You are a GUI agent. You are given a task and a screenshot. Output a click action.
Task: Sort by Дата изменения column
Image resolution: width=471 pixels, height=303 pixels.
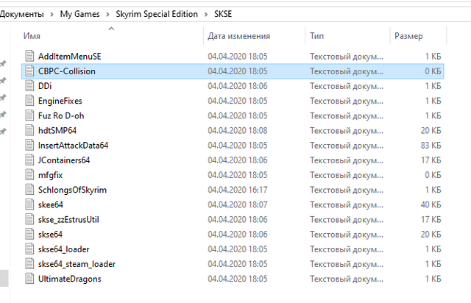[x=238, y=35]
